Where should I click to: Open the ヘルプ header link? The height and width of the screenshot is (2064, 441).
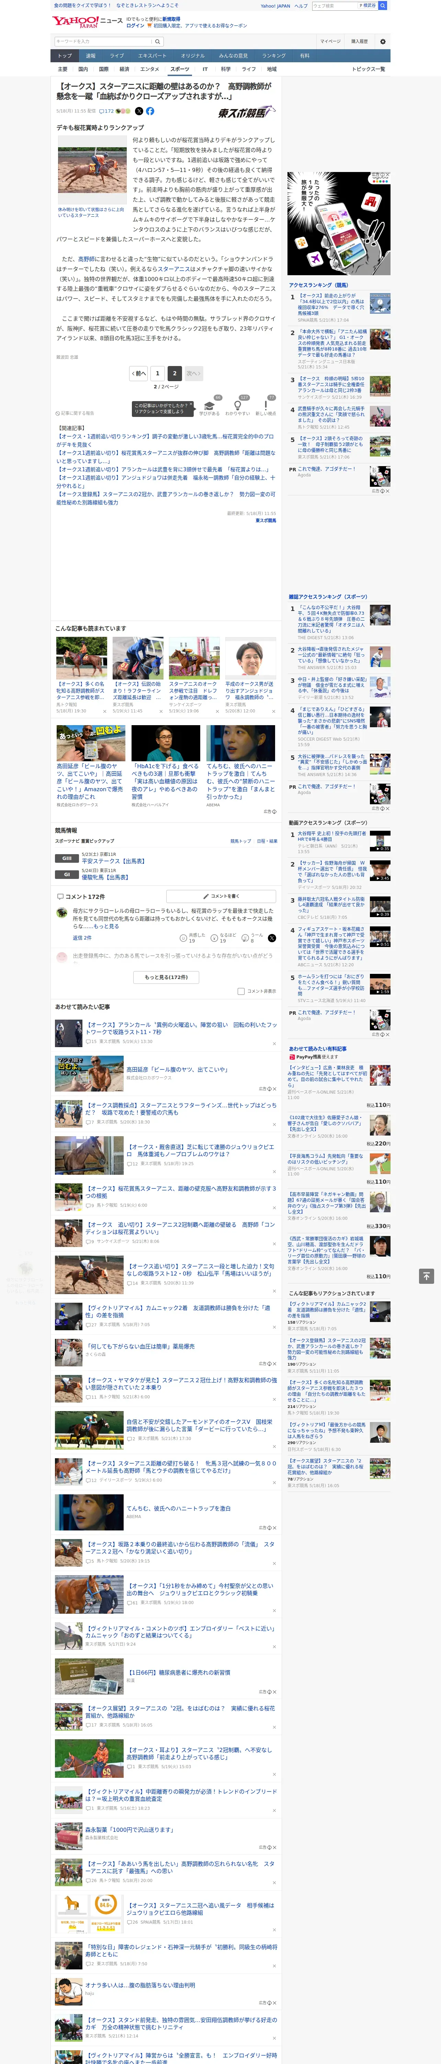click(301, 6)
